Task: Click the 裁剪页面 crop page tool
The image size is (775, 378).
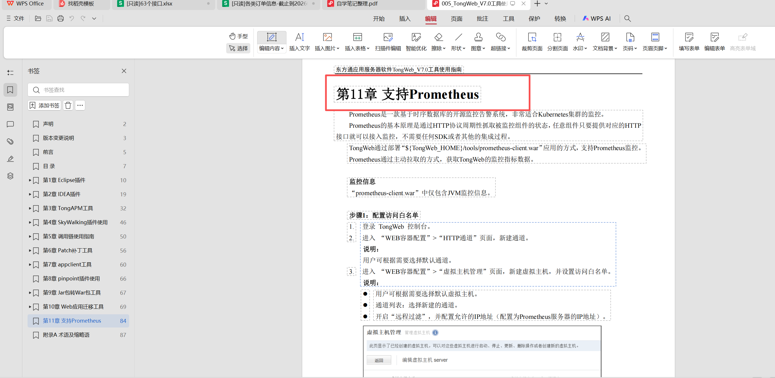Action: click(x=532, y=42)
